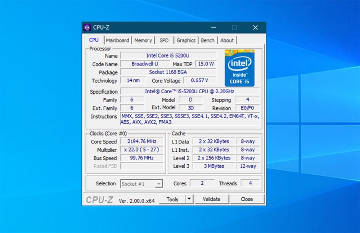Click the Close button at bottom

247,199
